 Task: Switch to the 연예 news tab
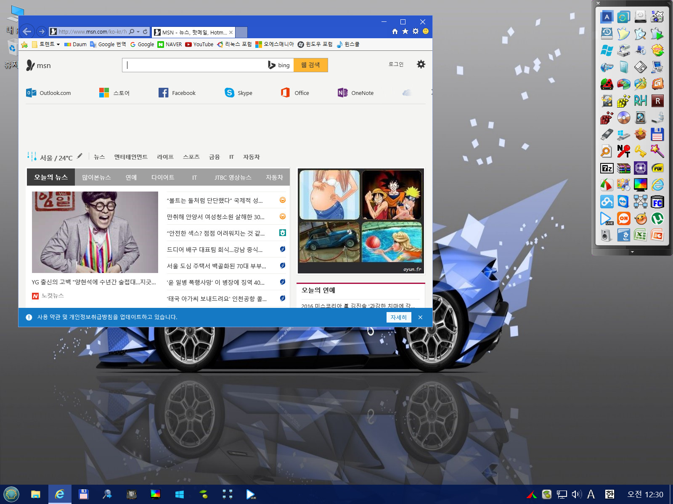(131, 177)
